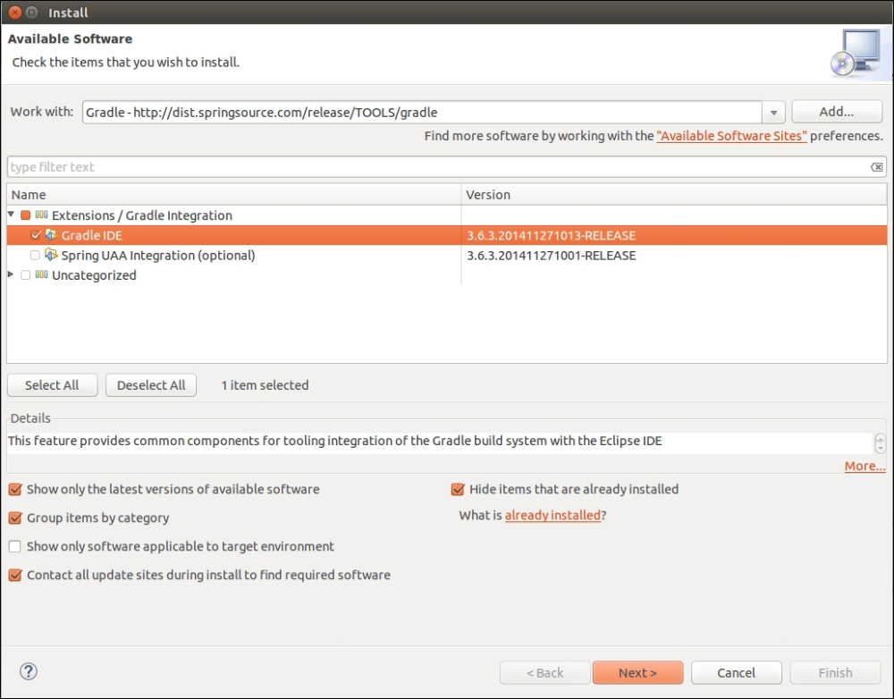
Task: Select the Spring UAA Integration (optional) row label
Action: pos(158,256)
